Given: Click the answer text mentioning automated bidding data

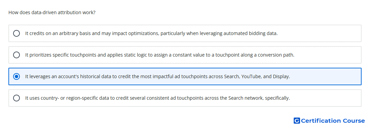Looking at the screenshot, I should point(151,33).
